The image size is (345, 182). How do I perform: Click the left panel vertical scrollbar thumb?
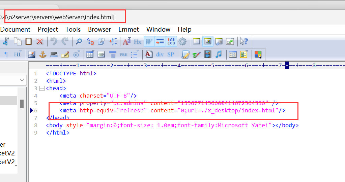tap(22, 104)
